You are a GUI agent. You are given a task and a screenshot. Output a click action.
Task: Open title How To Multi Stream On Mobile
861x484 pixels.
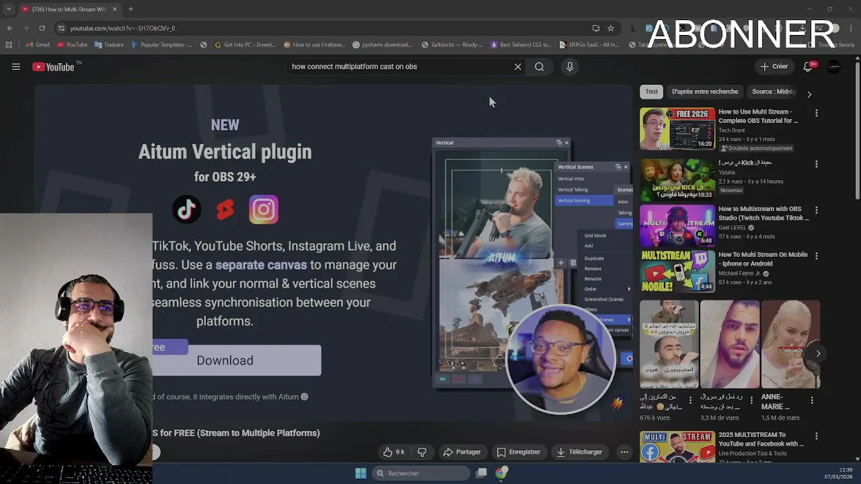[763, 259]
